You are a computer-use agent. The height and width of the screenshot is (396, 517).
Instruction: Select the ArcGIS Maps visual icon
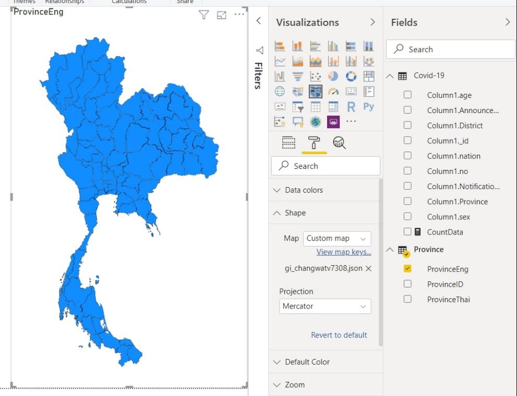click(x=315, y=121)
